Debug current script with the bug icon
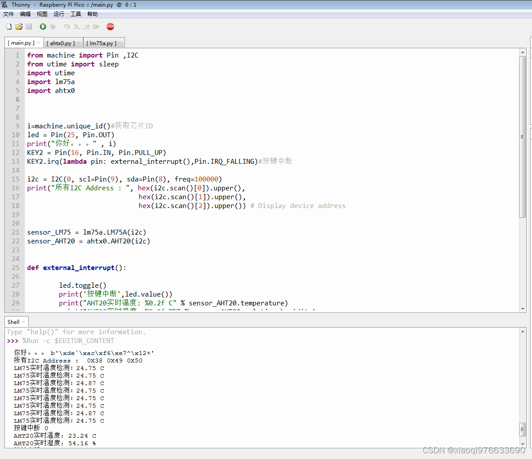The width and height of the screenshot is (532, 459). tap(53, 27)
